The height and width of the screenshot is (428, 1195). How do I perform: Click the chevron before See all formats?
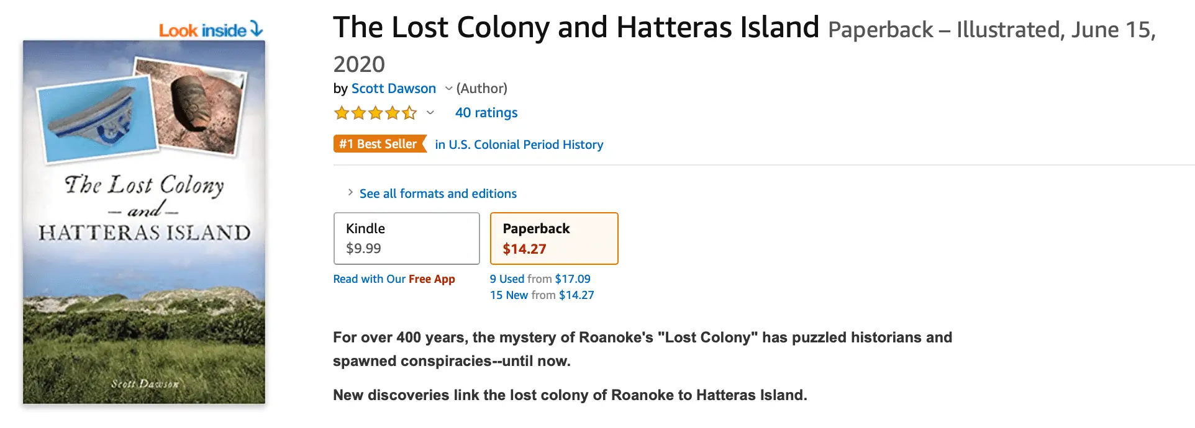point(350,193)
